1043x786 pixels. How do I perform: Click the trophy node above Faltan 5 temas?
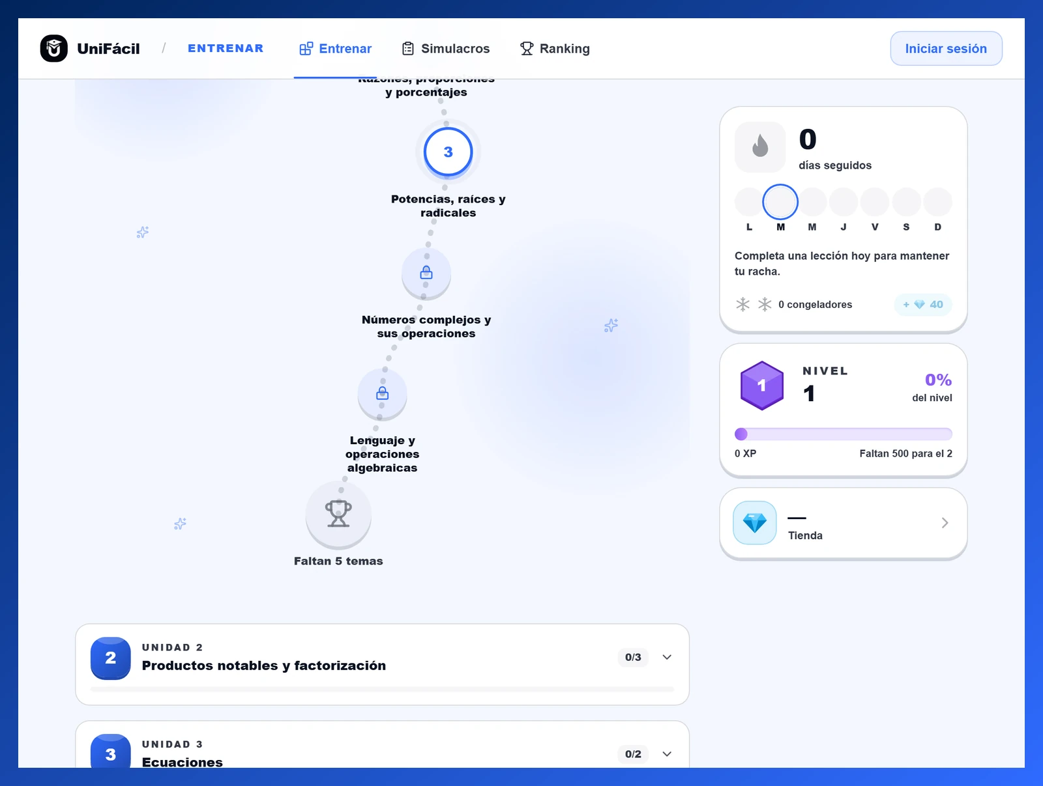point(338,514)
